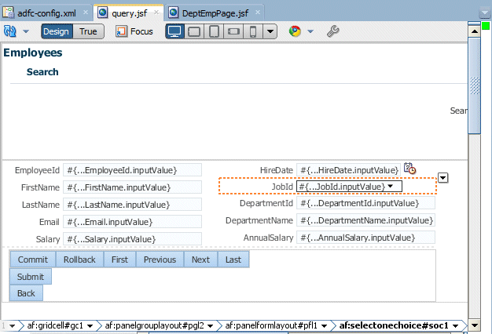Open the wrench preferences icon
Screen dimensions: 492x334
pyautogui.click(x=333, y=31)
